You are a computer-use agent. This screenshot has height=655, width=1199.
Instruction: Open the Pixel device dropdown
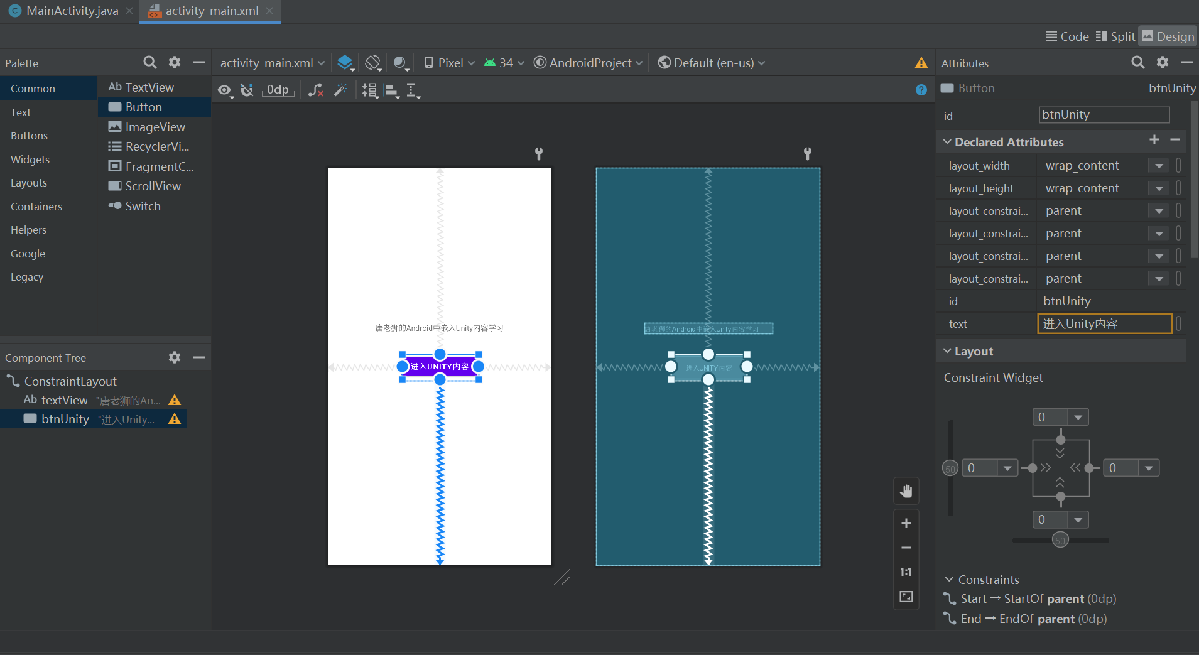(450, 63)
